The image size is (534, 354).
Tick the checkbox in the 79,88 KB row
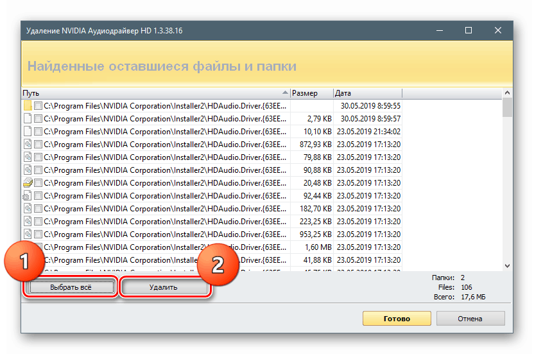tap(38, 157)
